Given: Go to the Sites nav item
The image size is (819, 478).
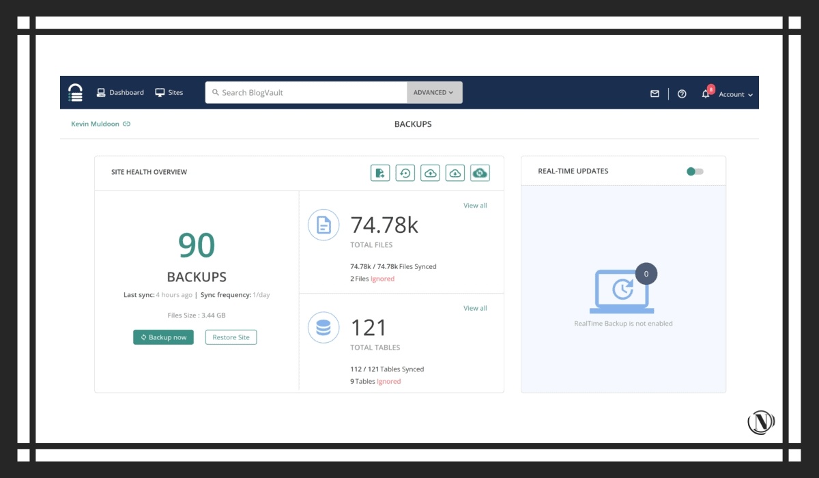Looking at the screenshot, I should pyautogui.click(x=169, y=92).
